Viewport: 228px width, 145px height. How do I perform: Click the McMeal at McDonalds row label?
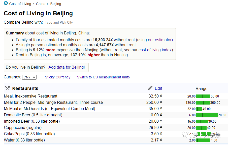[49, 109]
